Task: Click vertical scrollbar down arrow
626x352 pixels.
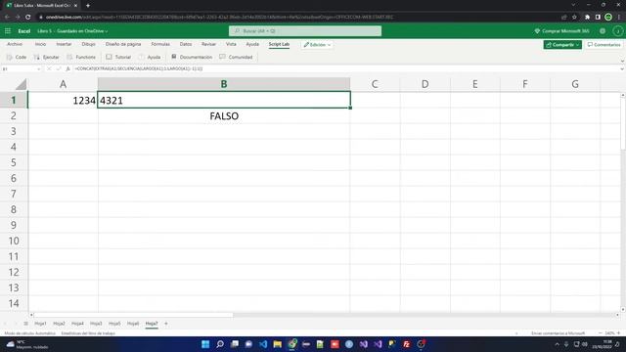Action: pyautogui.click(x=622, y=310)
